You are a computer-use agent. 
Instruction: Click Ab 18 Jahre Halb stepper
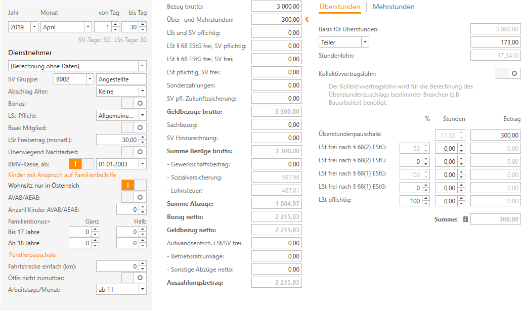(x=143, y=243)
